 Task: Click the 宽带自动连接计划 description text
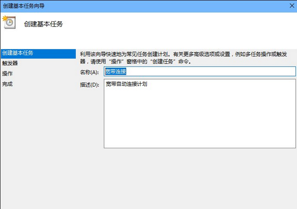click(x=126, y=84)
